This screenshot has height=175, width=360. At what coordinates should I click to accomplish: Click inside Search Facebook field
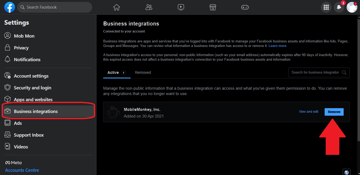55,7
